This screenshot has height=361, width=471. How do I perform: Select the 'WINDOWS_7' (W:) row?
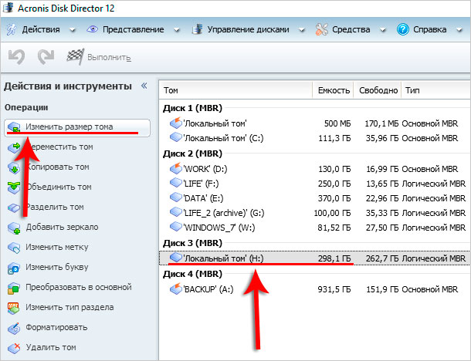314,228
